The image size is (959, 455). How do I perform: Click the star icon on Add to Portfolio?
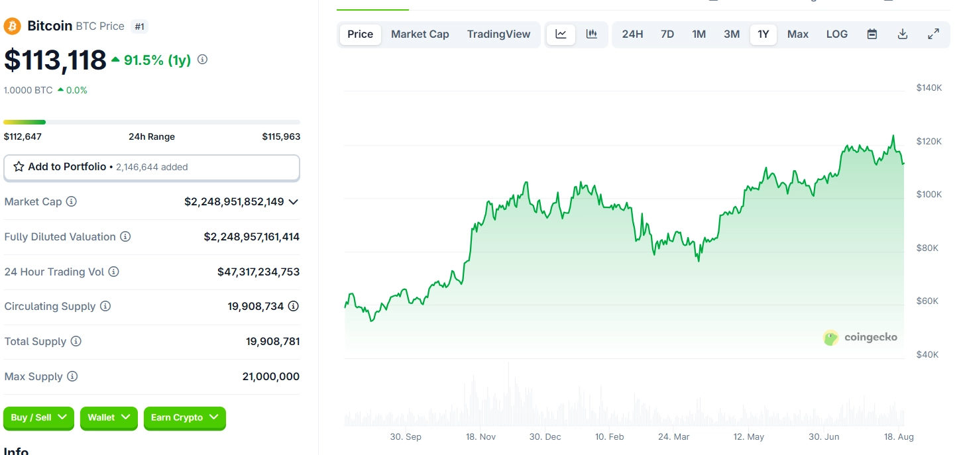19,167
